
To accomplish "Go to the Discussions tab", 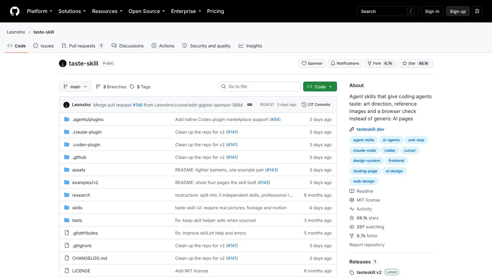I will [x=128, y=46].
